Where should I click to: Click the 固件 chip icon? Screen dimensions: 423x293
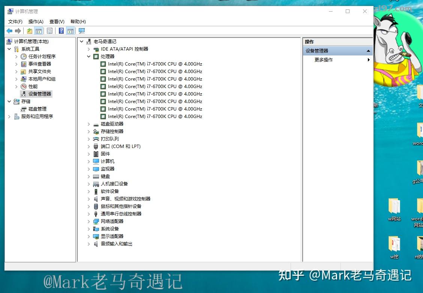pos(96,154)
